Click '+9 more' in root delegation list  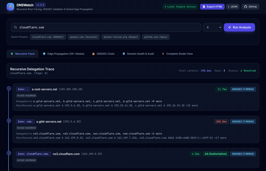(157, 101)
